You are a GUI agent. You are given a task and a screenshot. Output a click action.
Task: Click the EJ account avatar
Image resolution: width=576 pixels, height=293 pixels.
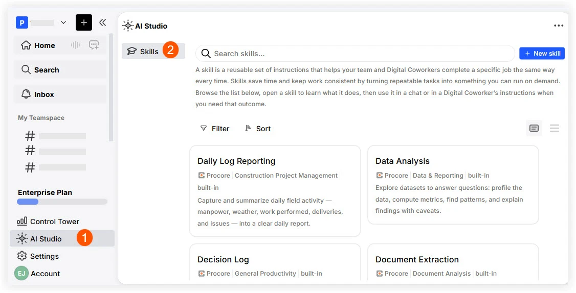[x=21, y=273]
